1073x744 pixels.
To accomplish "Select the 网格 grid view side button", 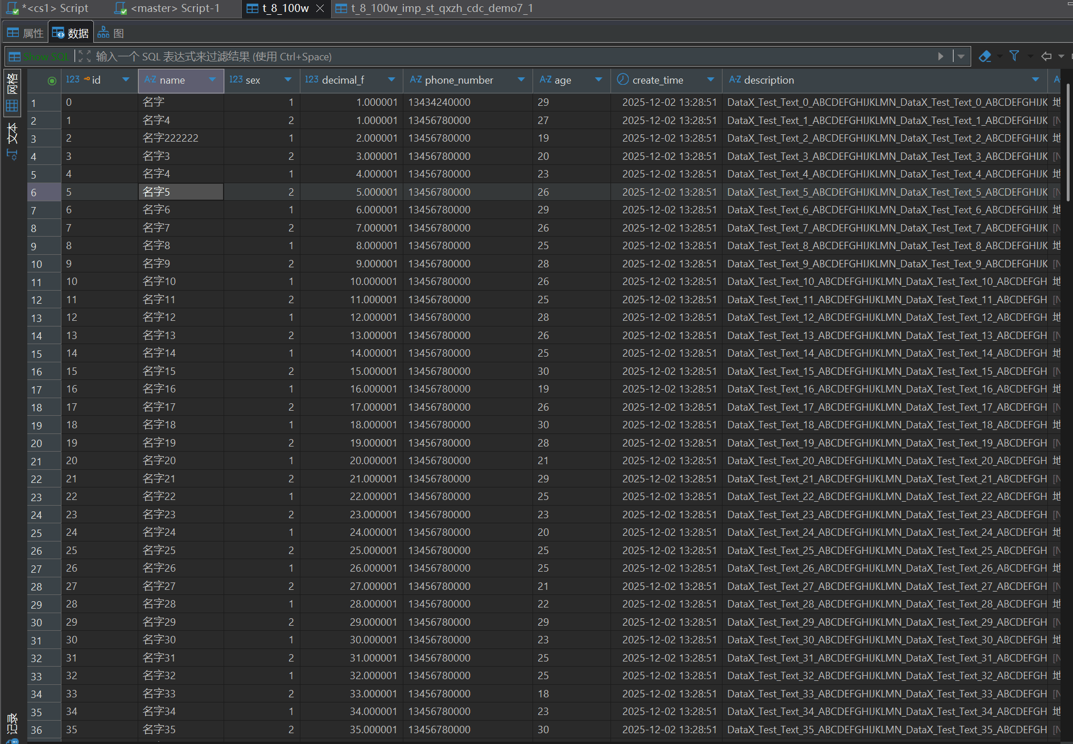I will coord(12,93).
